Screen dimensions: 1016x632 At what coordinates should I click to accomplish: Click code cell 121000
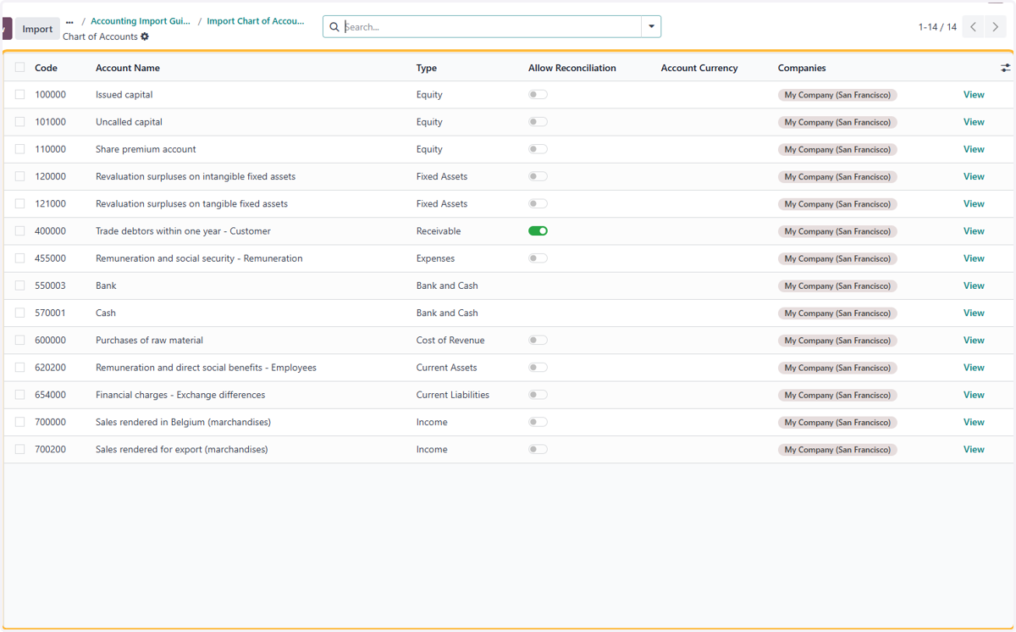50,203
